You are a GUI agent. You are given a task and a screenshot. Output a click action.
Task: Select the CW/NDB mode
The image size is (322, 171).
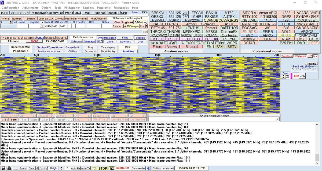coord(211,20)
